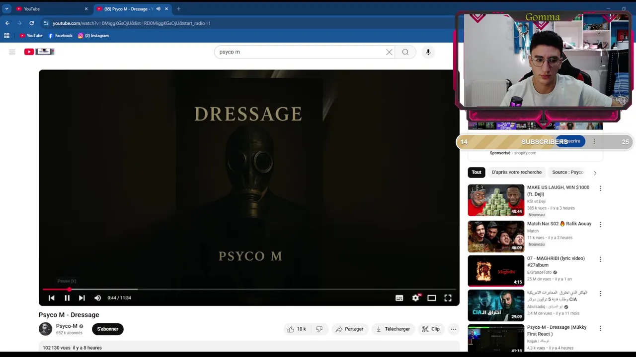Open the YouTube hamburger guide menu
The image size is (636, 357).
point(12,52)
